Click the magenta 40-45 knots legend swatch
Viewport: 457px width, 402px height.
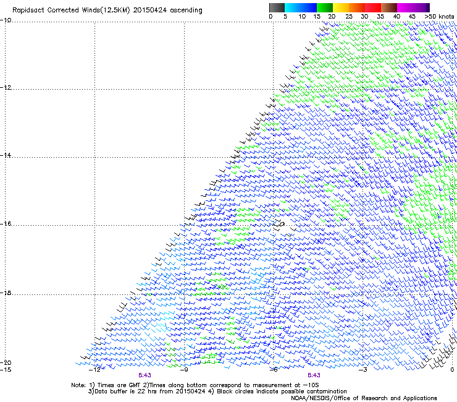pyautogui.click(x=405, y=7)
